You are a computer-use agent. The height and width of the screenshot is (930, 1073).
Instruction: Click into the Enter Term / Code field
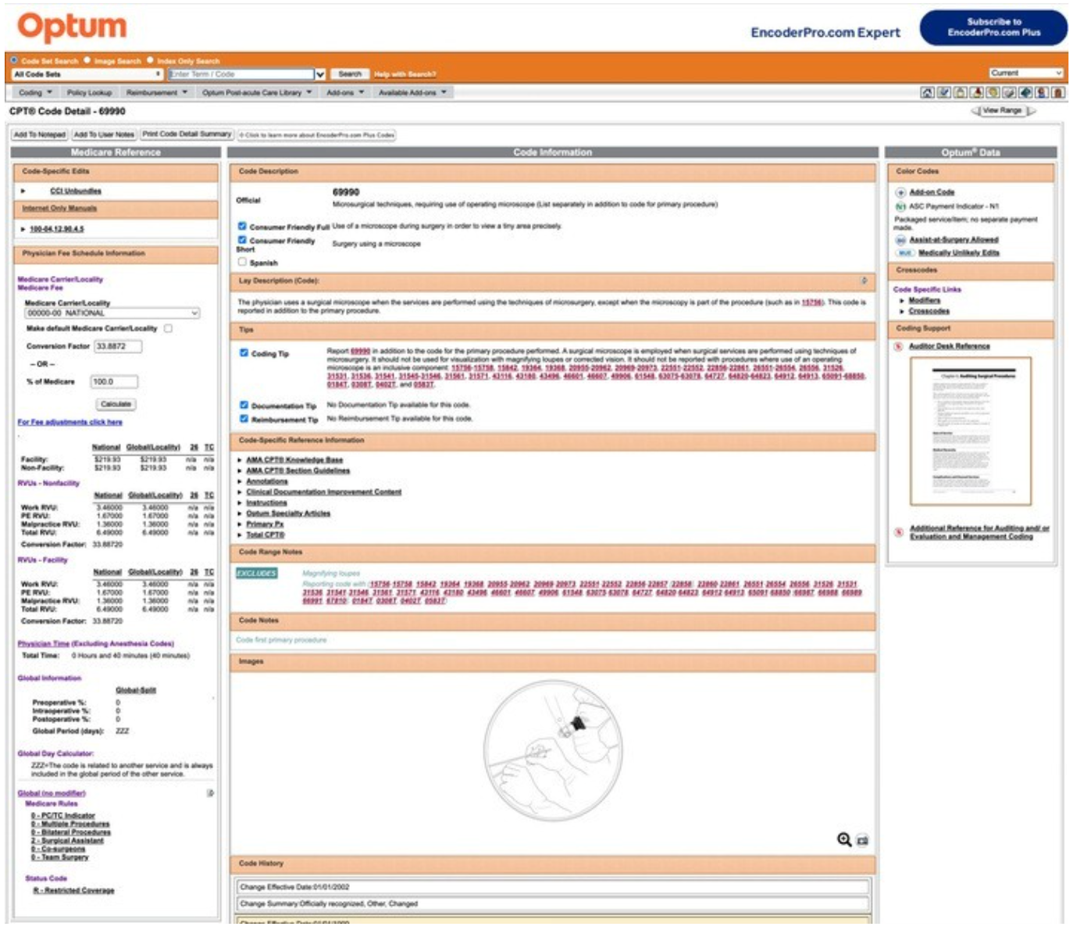[x=241, y=74]
